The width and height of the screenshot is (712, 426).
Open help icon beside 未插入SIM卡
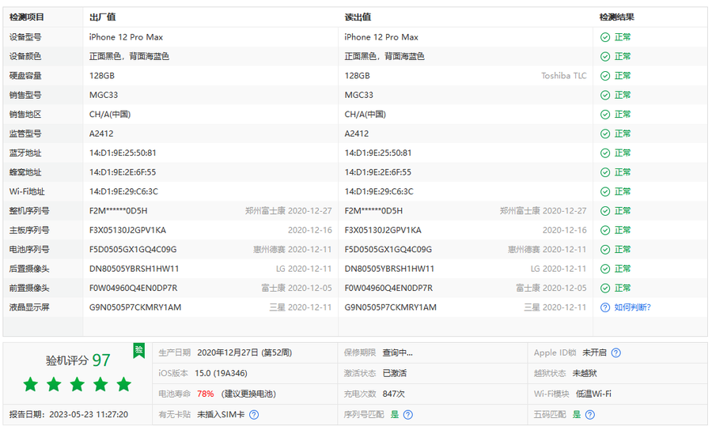pyautogui.click(x=254, y=415)
